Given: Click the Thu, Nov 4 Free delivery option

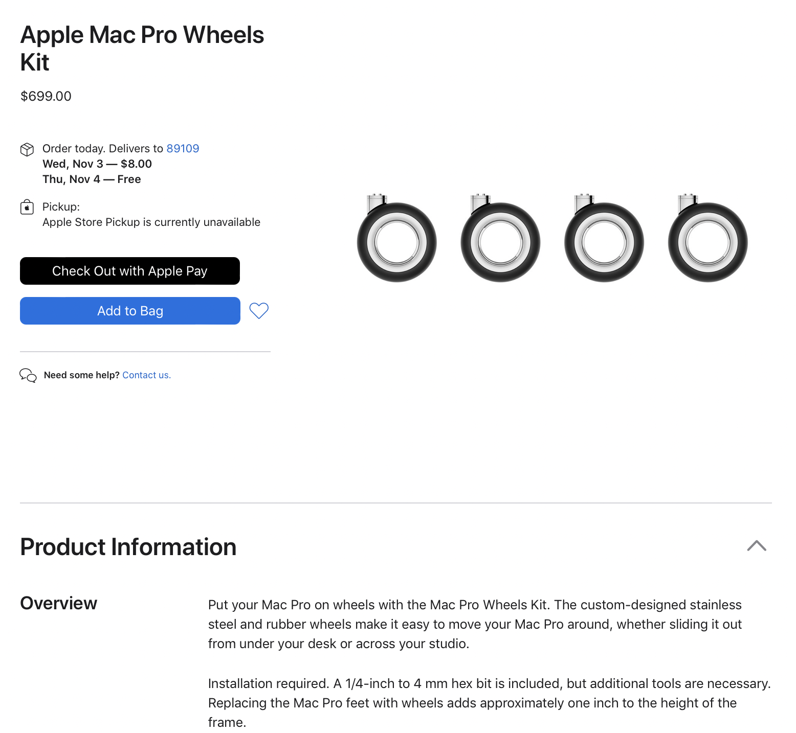Looking at the screenshot, I should (x=92, y=179).
